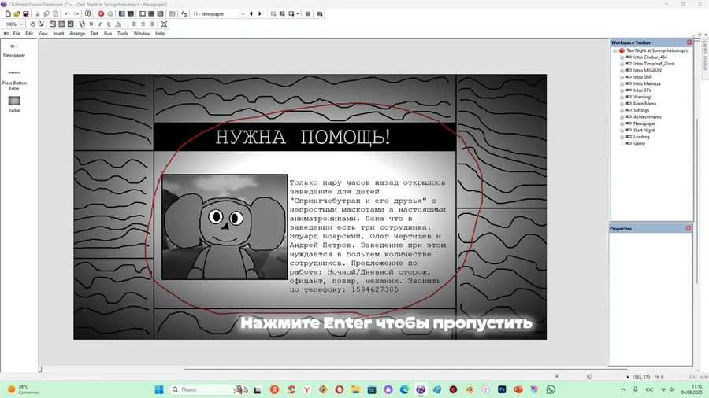The image size is (709, 398).
Task: Close the Workspace Toolbar panel
Action: [689, 42]
